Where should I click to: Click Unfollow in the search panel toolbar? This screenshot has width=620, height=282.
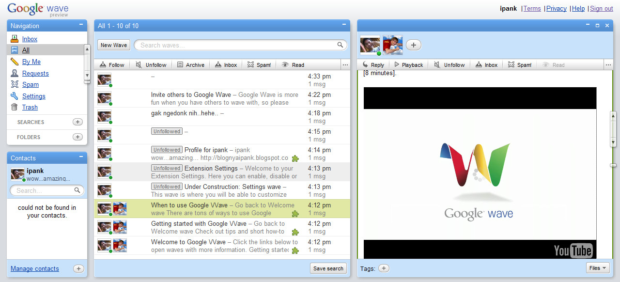point(151,65)
